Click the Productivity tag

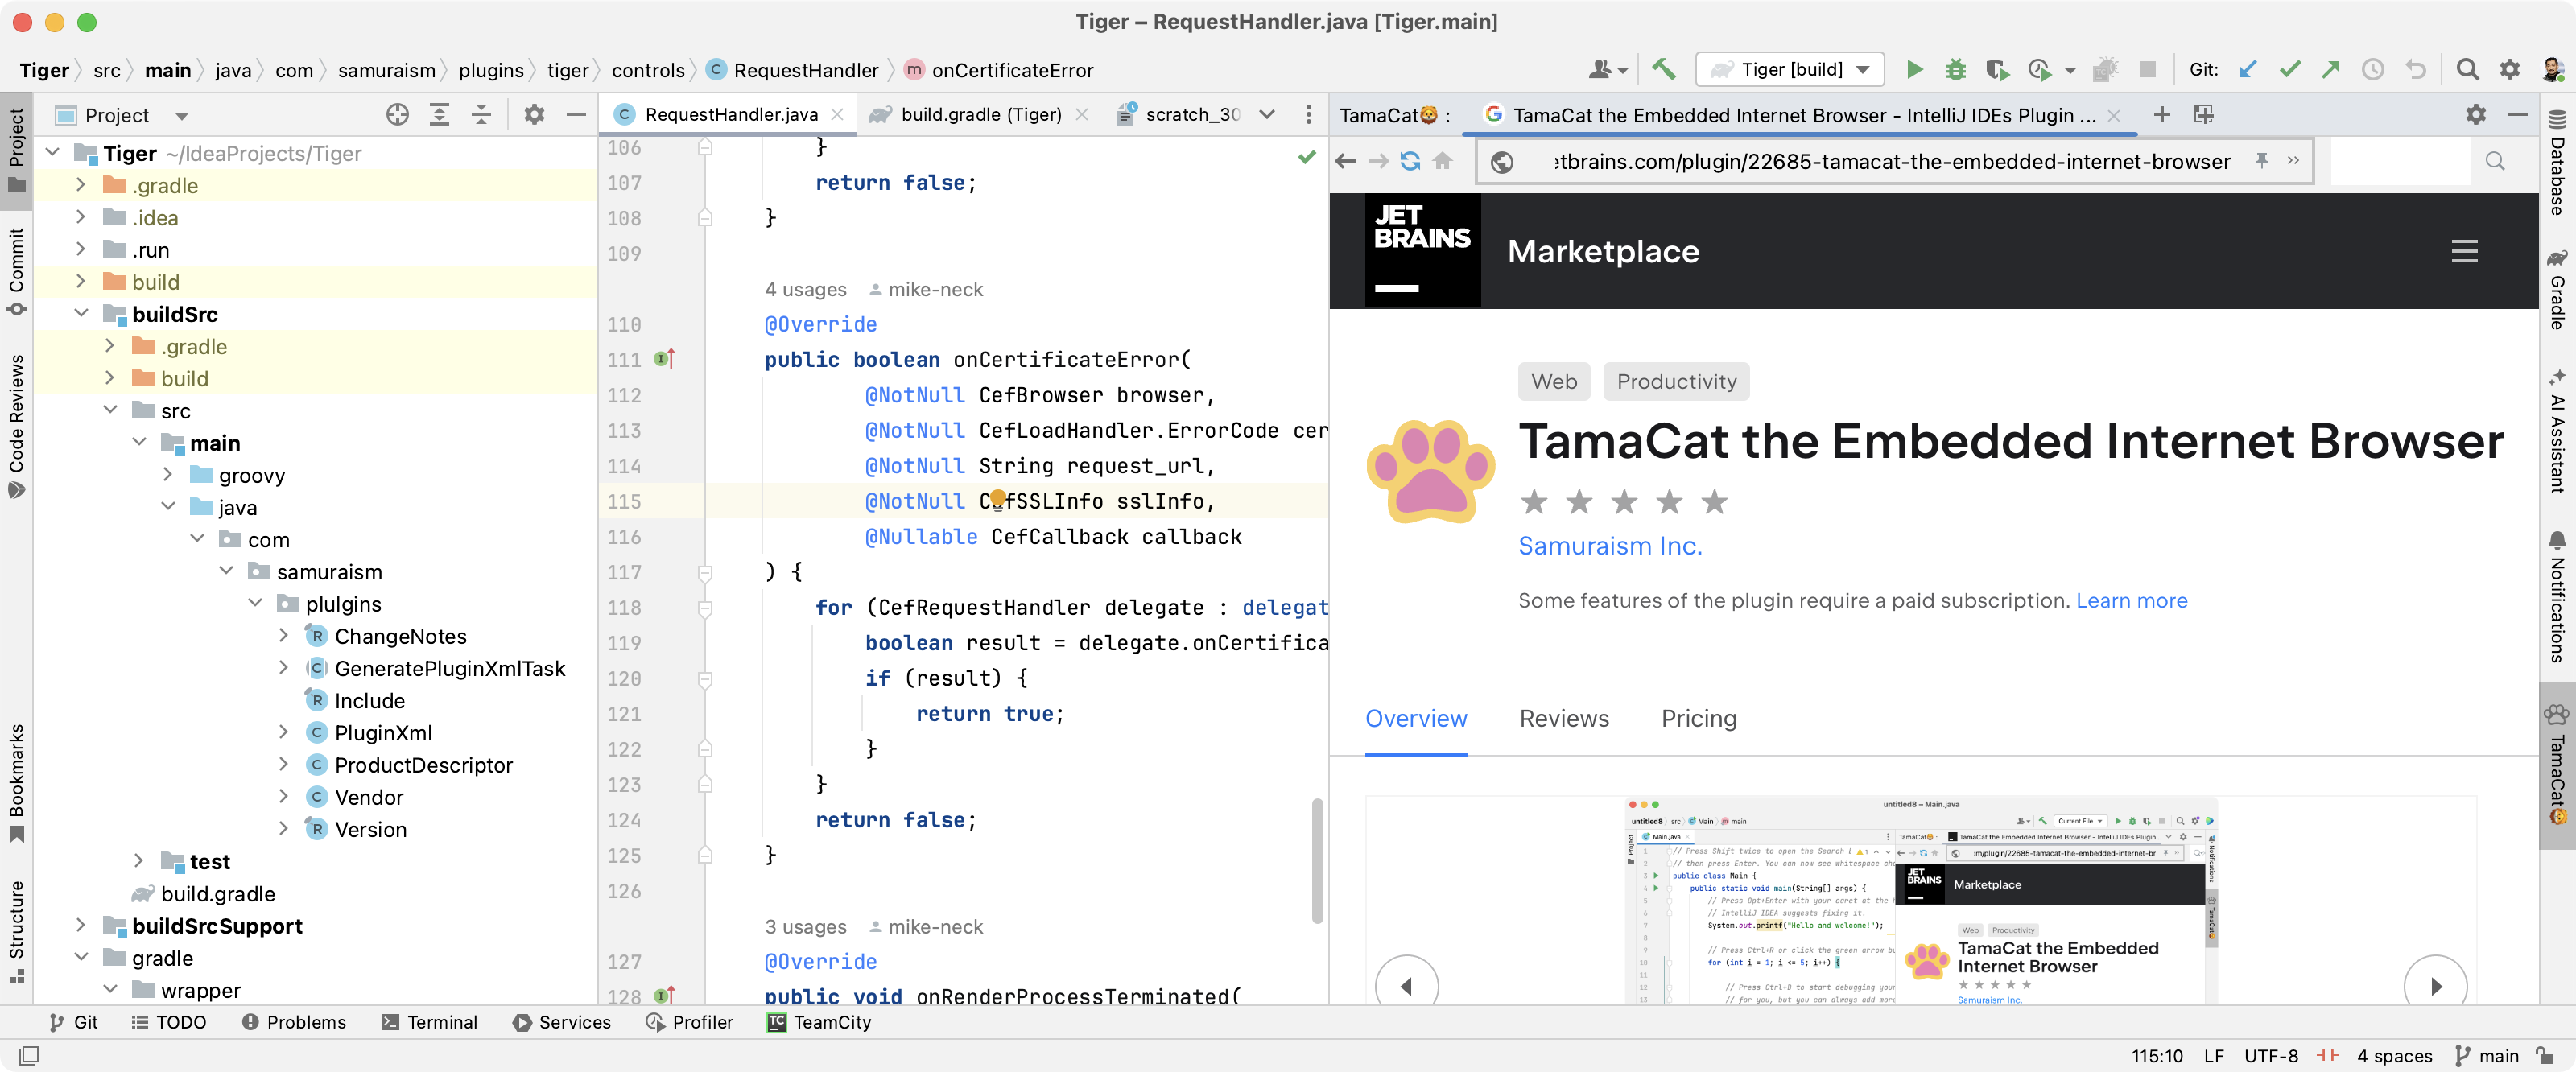point(1676,381)
